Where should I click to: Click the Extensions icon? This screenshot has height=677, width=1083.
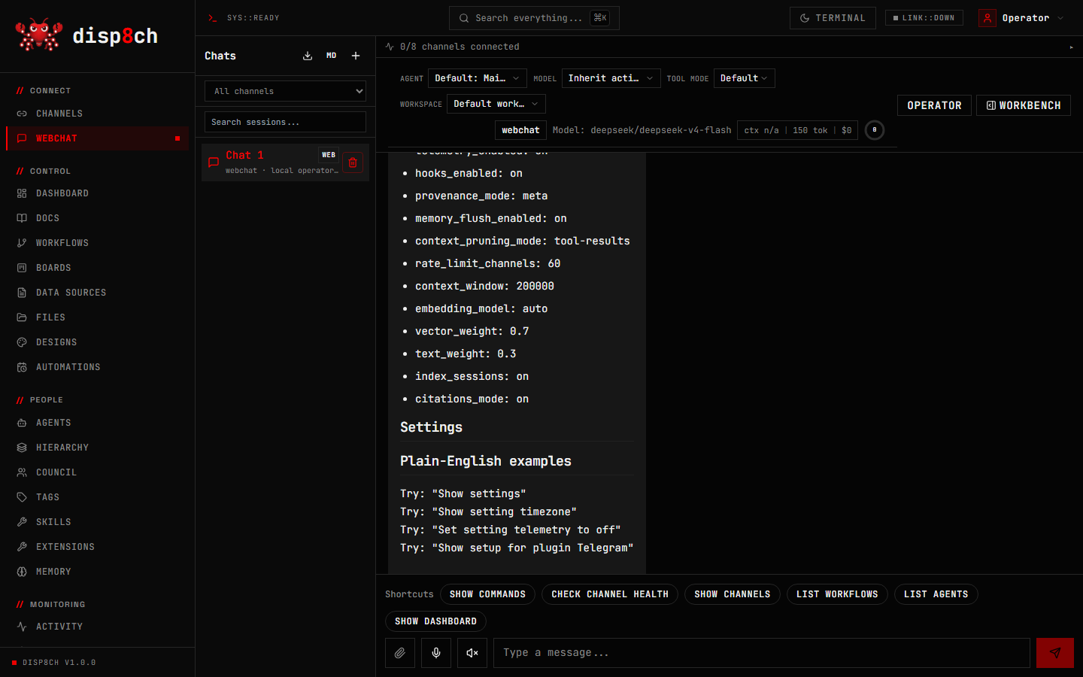click(22, 547)
